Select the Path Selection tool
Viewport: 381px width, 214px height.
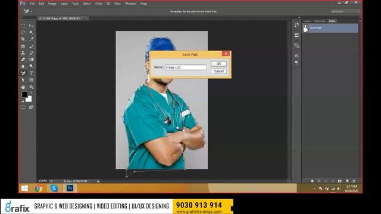pos(23,80)
